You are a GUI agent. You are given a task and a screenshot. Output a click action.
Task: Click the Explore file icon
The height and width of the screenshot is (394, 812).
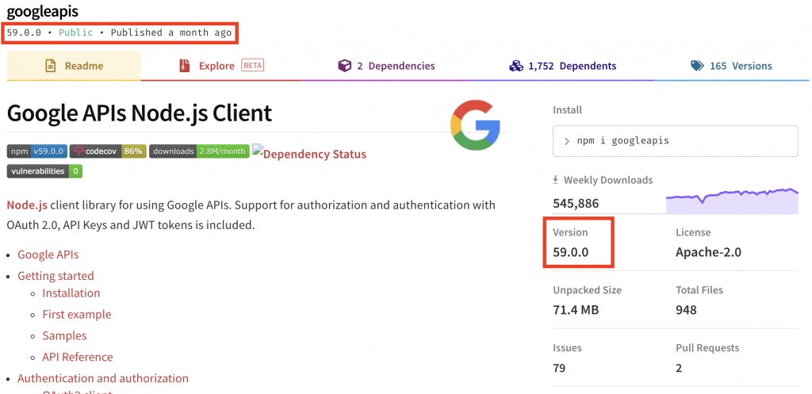(185, 66)
